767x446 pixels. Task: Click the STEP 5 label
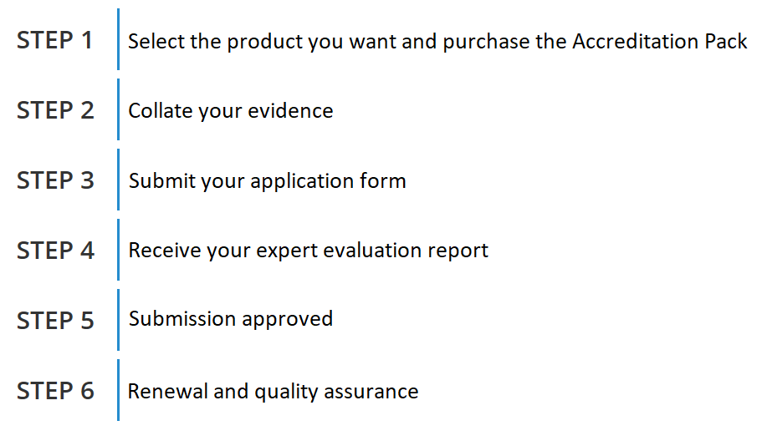coord(55,321)
